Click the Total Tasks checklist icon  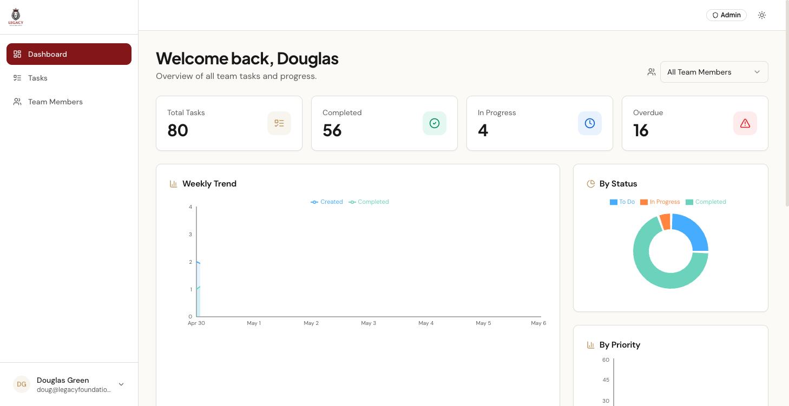point(279,123)
